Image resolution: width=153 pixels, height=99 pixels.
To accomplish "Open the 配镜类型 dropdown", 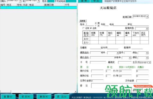I will [147, 28].
